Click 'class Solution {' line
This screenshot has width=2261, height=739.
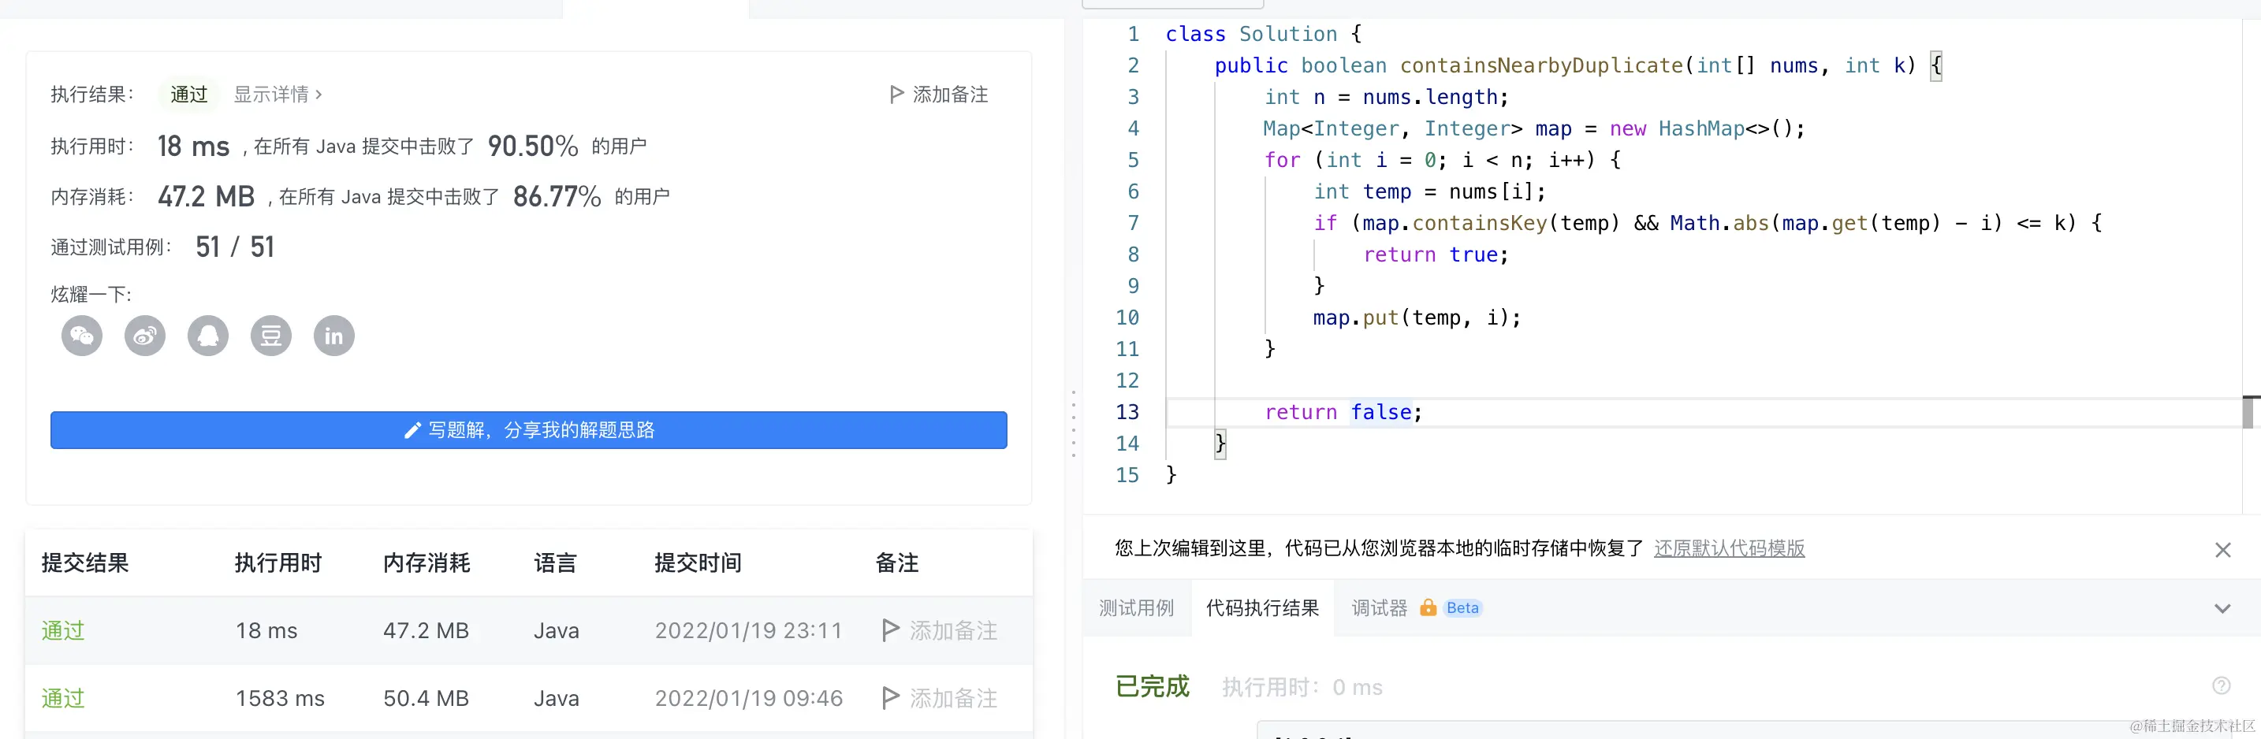[1264, 34]
